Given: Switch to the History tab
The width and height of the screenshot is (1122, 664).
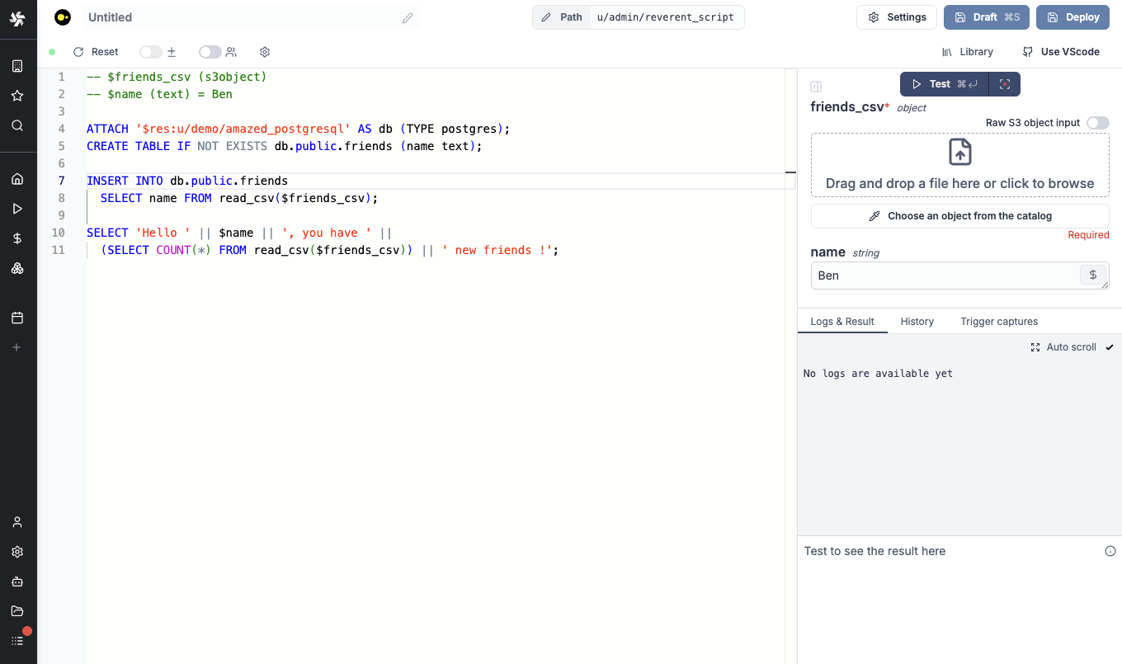Looking at the screenshot, I should tap(917, 322).
